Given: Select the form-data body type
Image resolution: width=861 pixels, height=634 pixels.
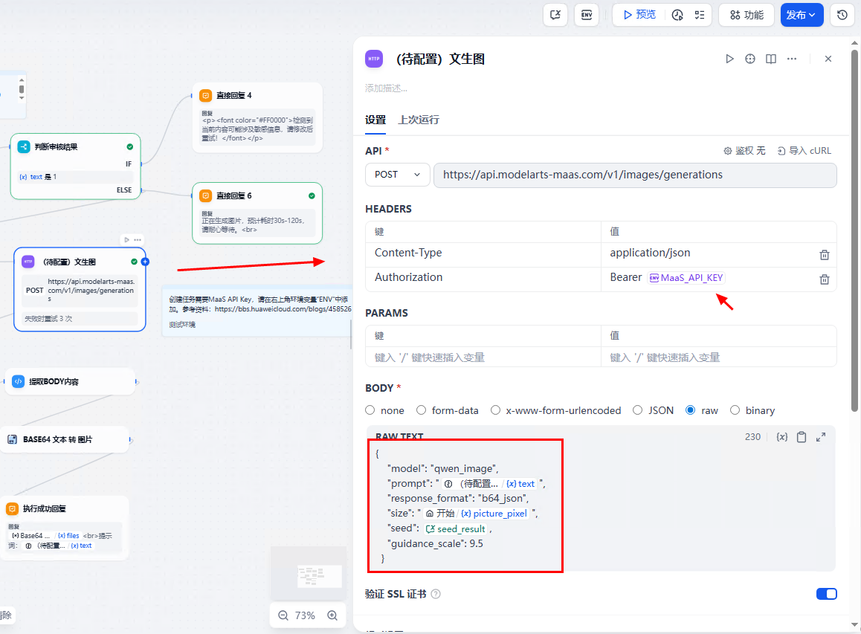Looking at the screenshot, I should pyautogui.click(x=421, y=410).
